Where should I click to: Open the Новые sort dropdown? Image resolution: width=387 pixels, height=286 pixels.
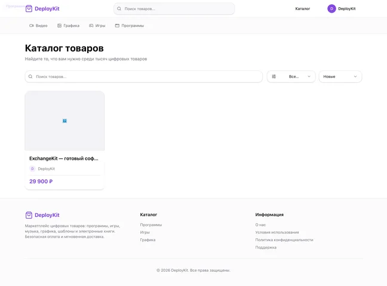[340, 77]
